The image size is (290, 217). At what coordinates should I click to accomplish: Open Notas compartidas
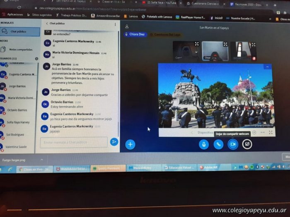pyautogui.click(x=21, y=49)
